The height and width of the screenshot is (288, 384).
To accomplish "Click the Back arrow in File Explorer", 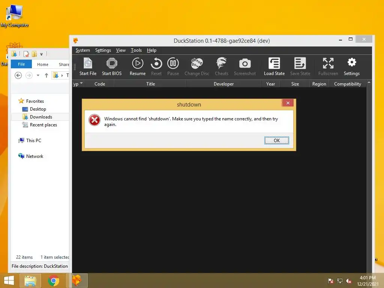I will pos(18,75).
